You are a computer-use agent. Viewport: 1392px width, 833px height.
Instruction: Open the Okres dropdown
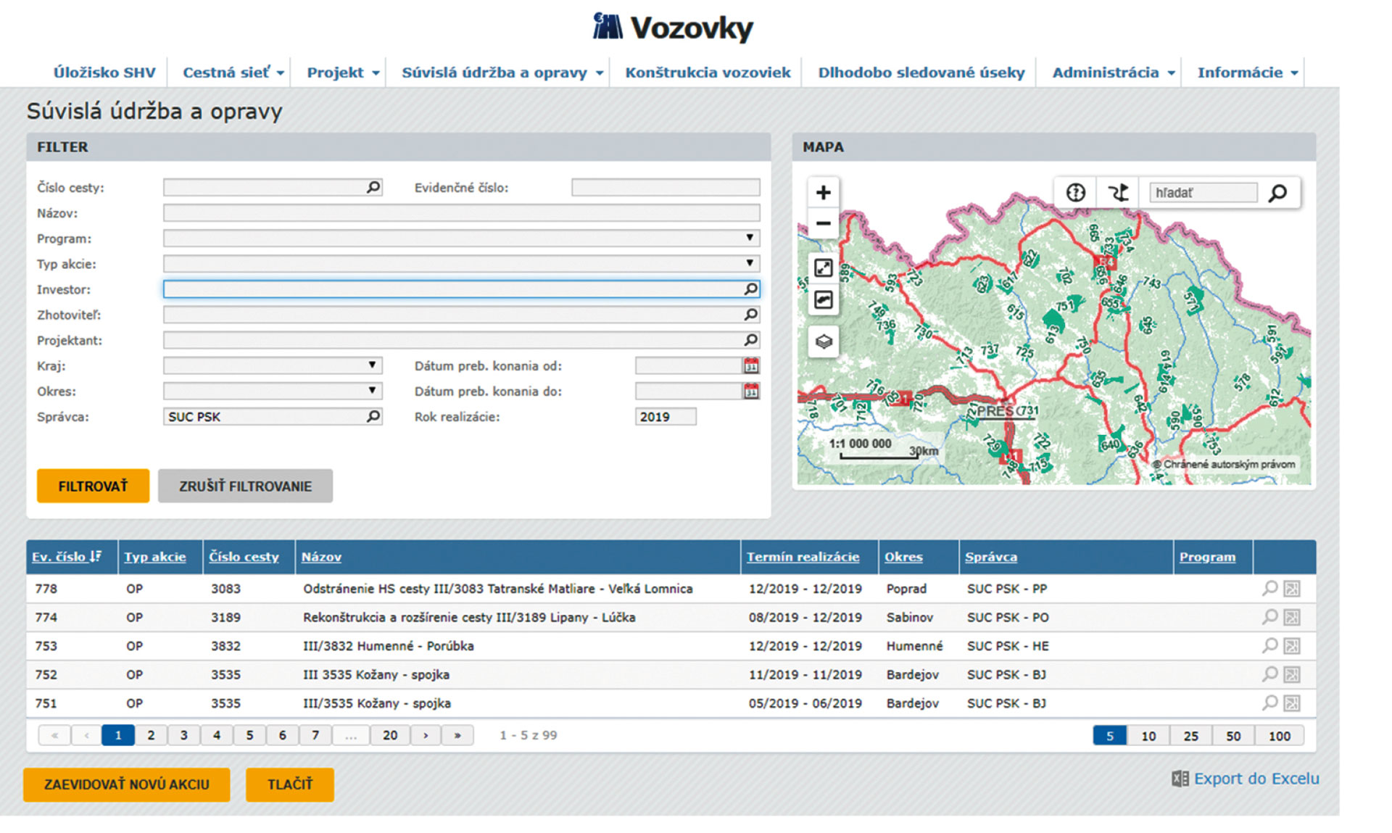[371, 391]
